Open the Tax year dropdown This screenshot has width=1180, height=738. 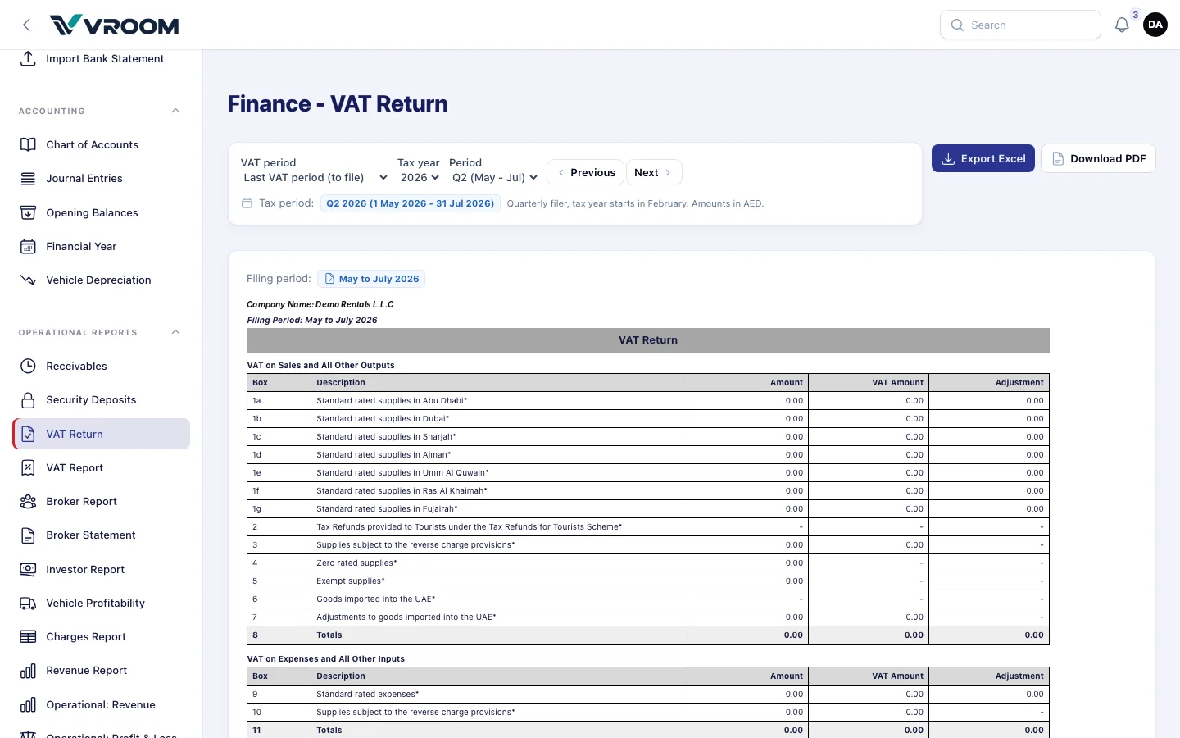(x=420, y=177)
